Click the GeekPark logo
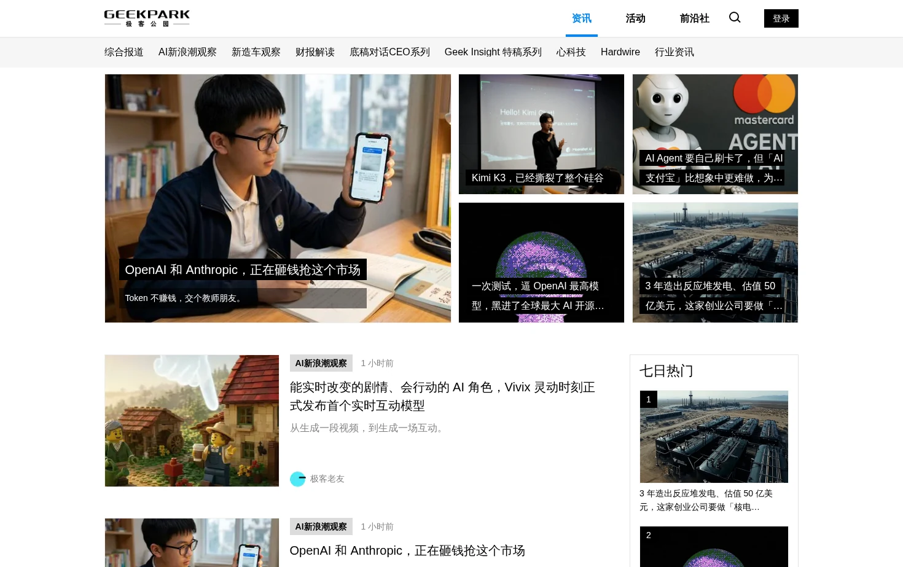The height and width of the screenshot is (567, 903). coord(147,18)
